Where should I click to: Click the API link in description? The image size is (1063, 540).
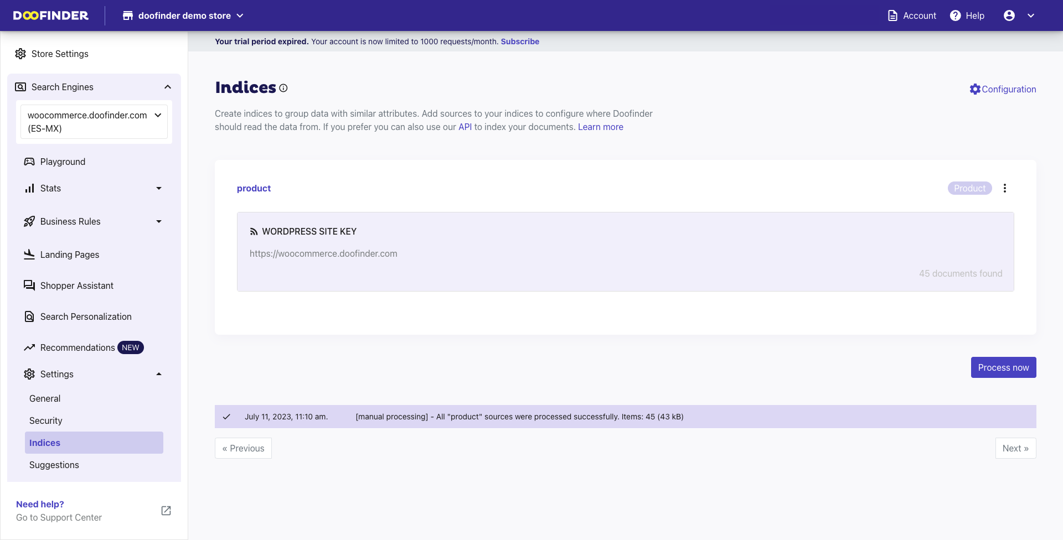click(465, 127)
